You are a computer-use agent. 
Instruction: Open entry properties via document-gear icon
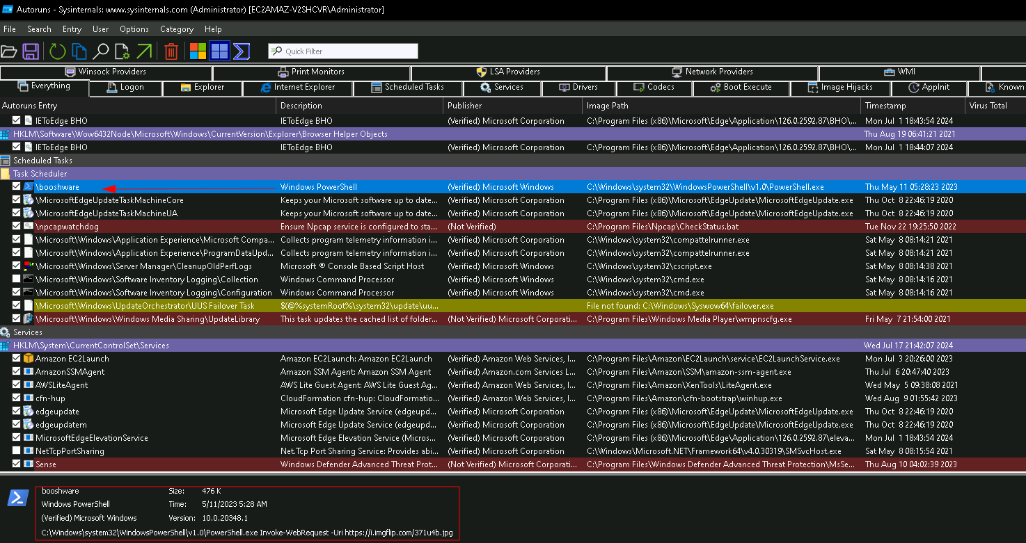coord(123,51)
